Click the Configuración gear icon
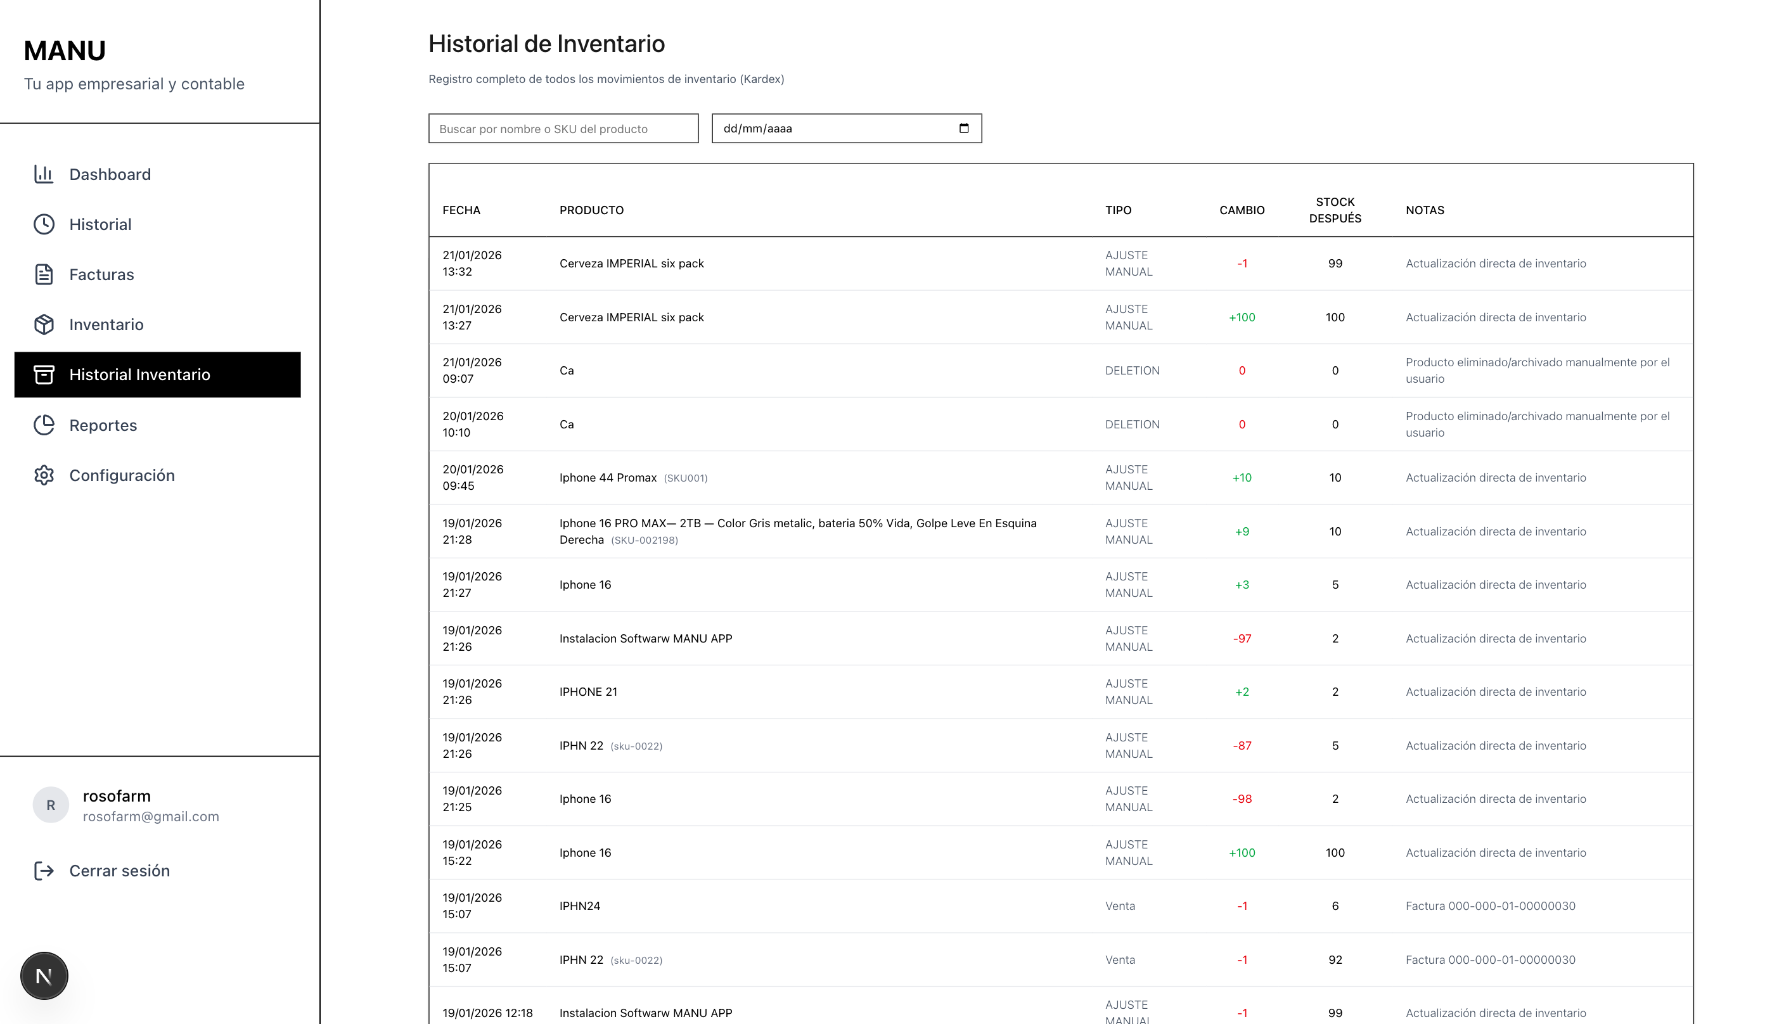Viewport: 1772px width, 1024px height. (x=44, y=475)
